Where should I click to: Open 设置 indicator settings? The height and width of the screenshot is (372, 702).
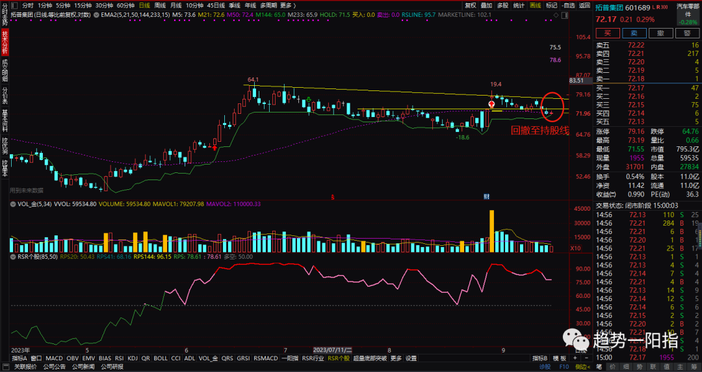(x=411, y=358)
